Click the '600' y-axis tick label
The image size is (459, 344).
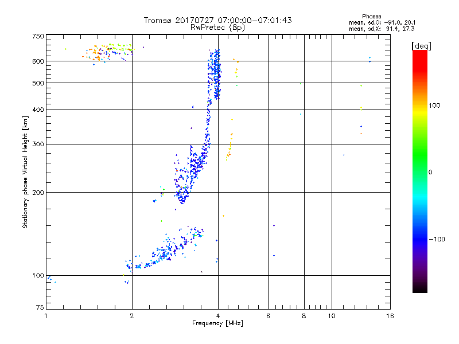(38, 61)
